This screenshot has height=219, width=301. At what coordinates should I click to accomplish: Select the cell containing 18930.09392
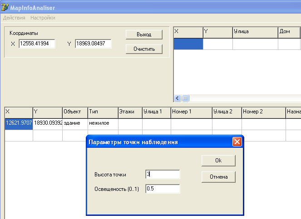pyautogui.click(x=48, y=124)
